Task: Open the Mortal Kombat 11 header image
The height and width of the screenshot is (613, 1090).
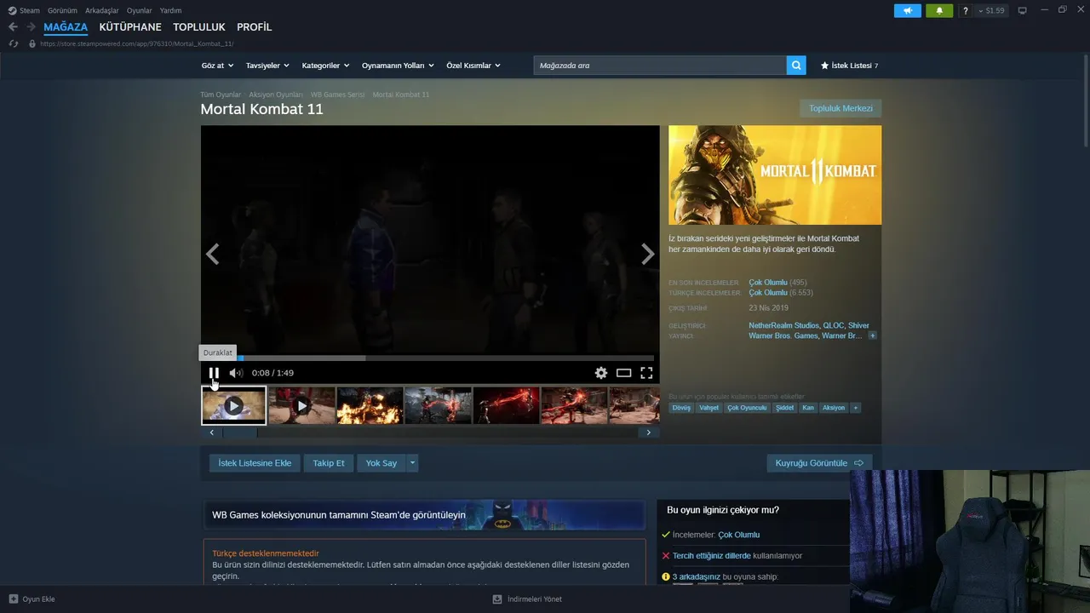Action: [x=775, y=175]
